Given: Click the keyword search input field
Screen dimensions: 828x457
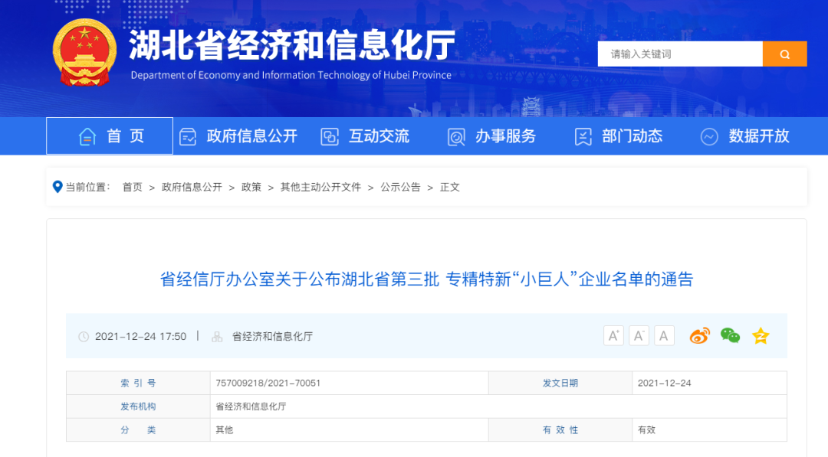Looking at the screenshot, I should tap(679, 54).
